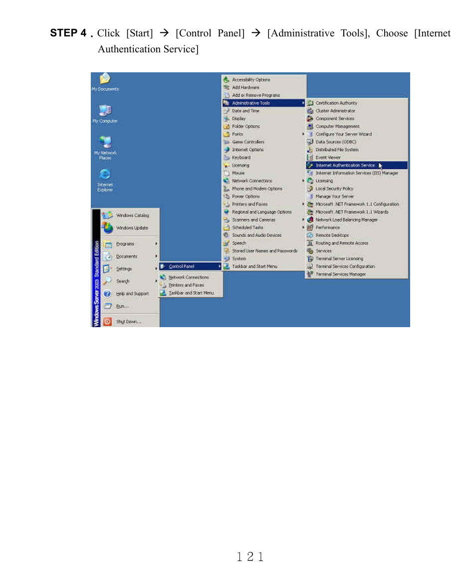Open Scheduled Tasks entry
Viewport: 476px width, 576px height.
pos(264,227)
